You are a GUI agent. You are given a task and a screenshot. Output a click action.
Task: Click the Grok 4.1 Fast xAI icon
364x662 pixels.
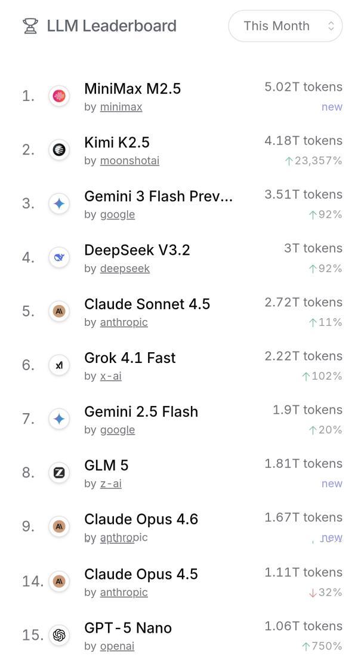(x=59, y=365)
